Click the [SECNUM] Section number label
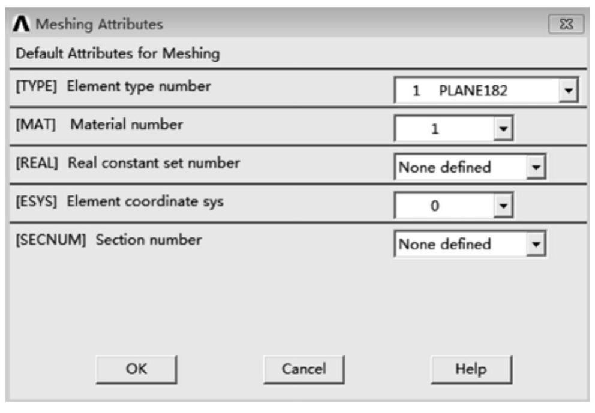The image size is (595, 413). [109, 240]
